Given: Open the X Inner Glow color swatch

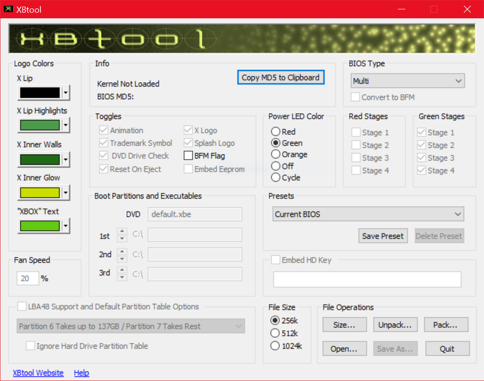Looking at the screenshot, I should click(40, 193).
